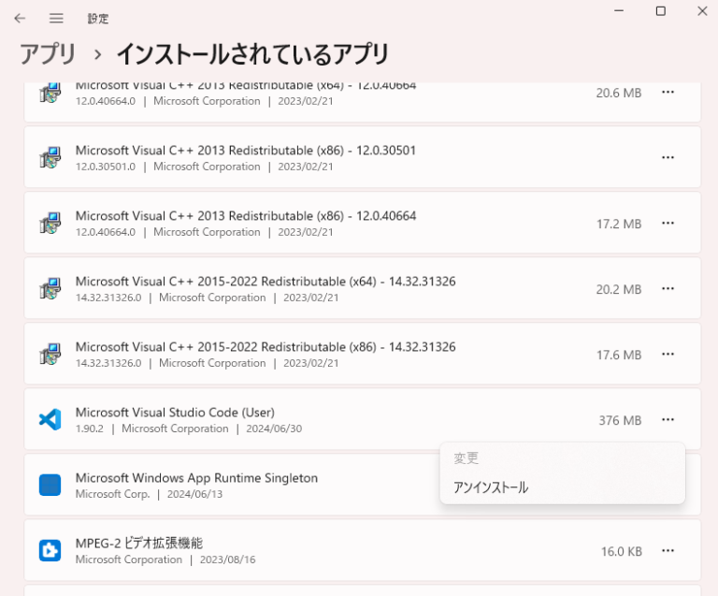Screen dimensions: 718x596
Task: Click the back arrow in Settings header
Action: point(20,18)
